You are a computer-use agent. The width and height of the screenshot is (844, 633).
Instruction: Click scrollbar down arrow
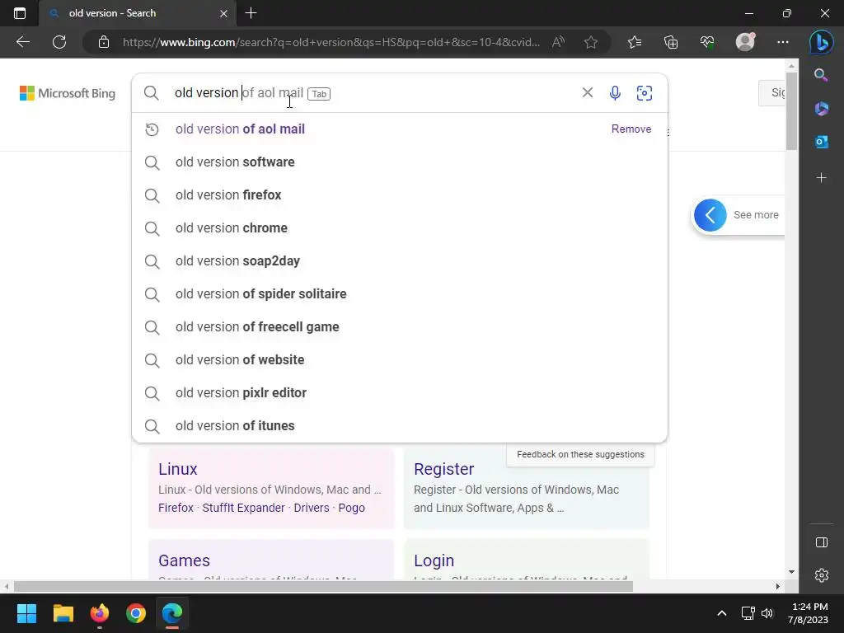click(791, 572)
